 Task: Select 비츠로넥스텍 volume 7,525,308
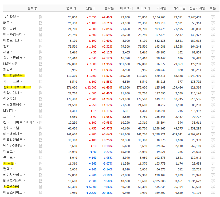(x=159, y=181)
